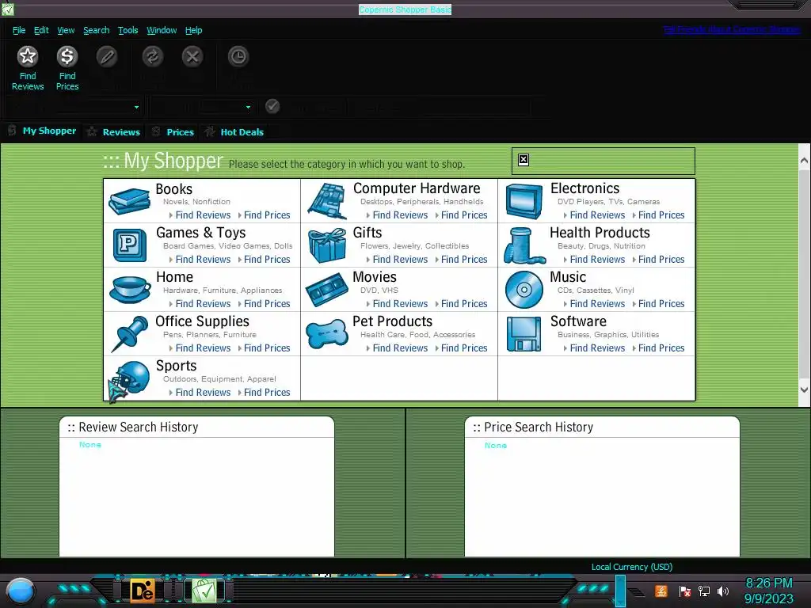The width and height of the screenshot is (811, 608).
Task: Click the scroll down arrow of My Shopper pane
Action: 804,389
